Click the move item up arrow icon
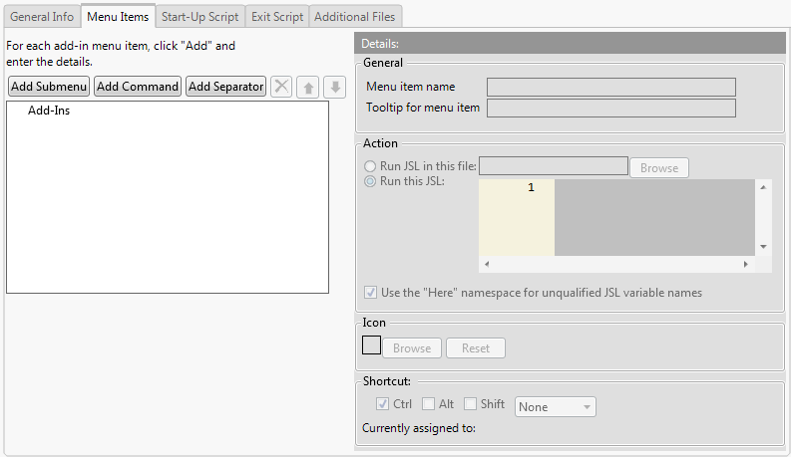The height and width of the screenshot is (457, 791). pyautogui.click(x=308, y=87)
